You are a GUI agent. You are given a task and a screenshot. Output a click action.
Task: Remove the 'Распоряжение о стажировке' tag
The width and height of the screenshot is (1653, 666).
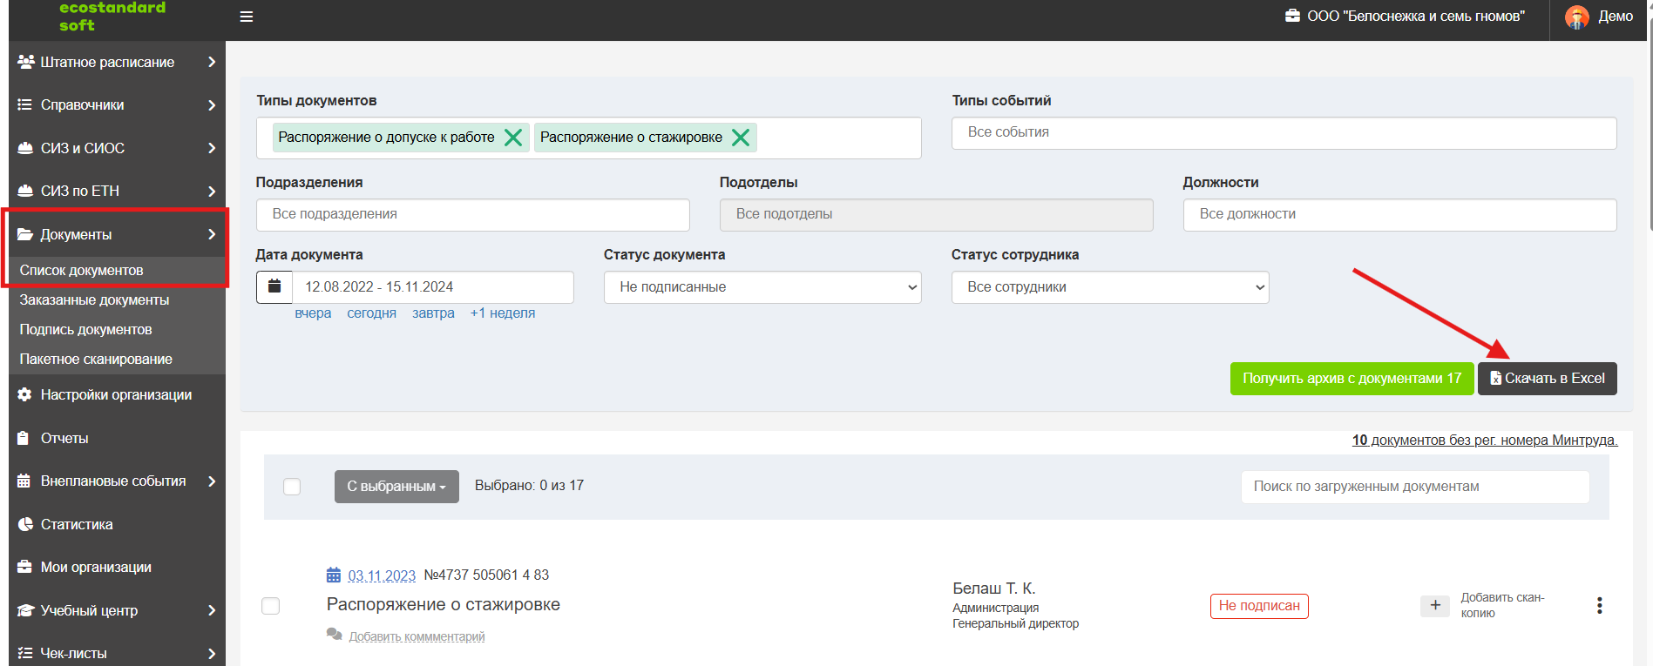click(741, 138)
